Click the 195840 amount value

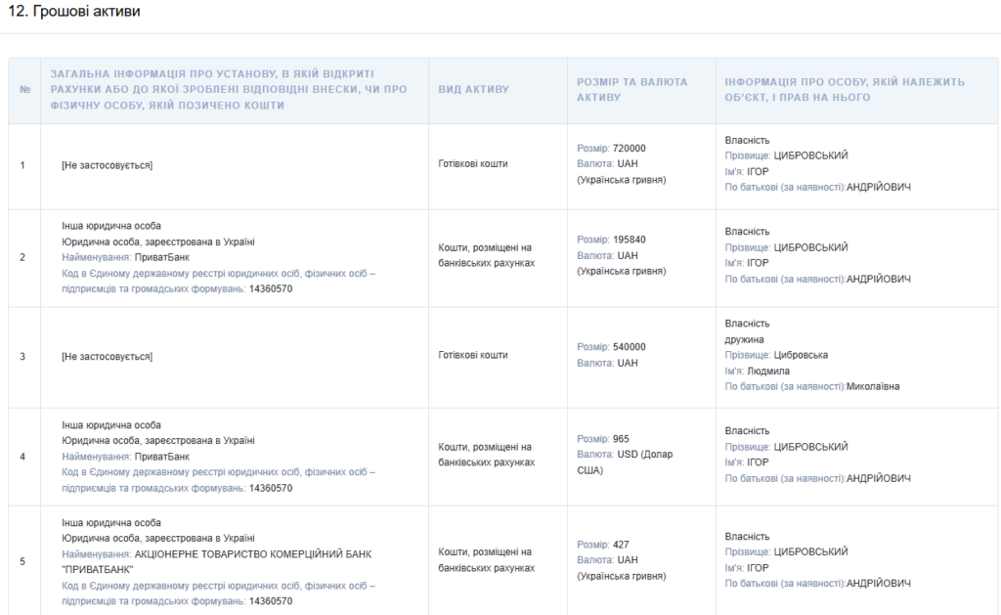[x=630, y=240]
